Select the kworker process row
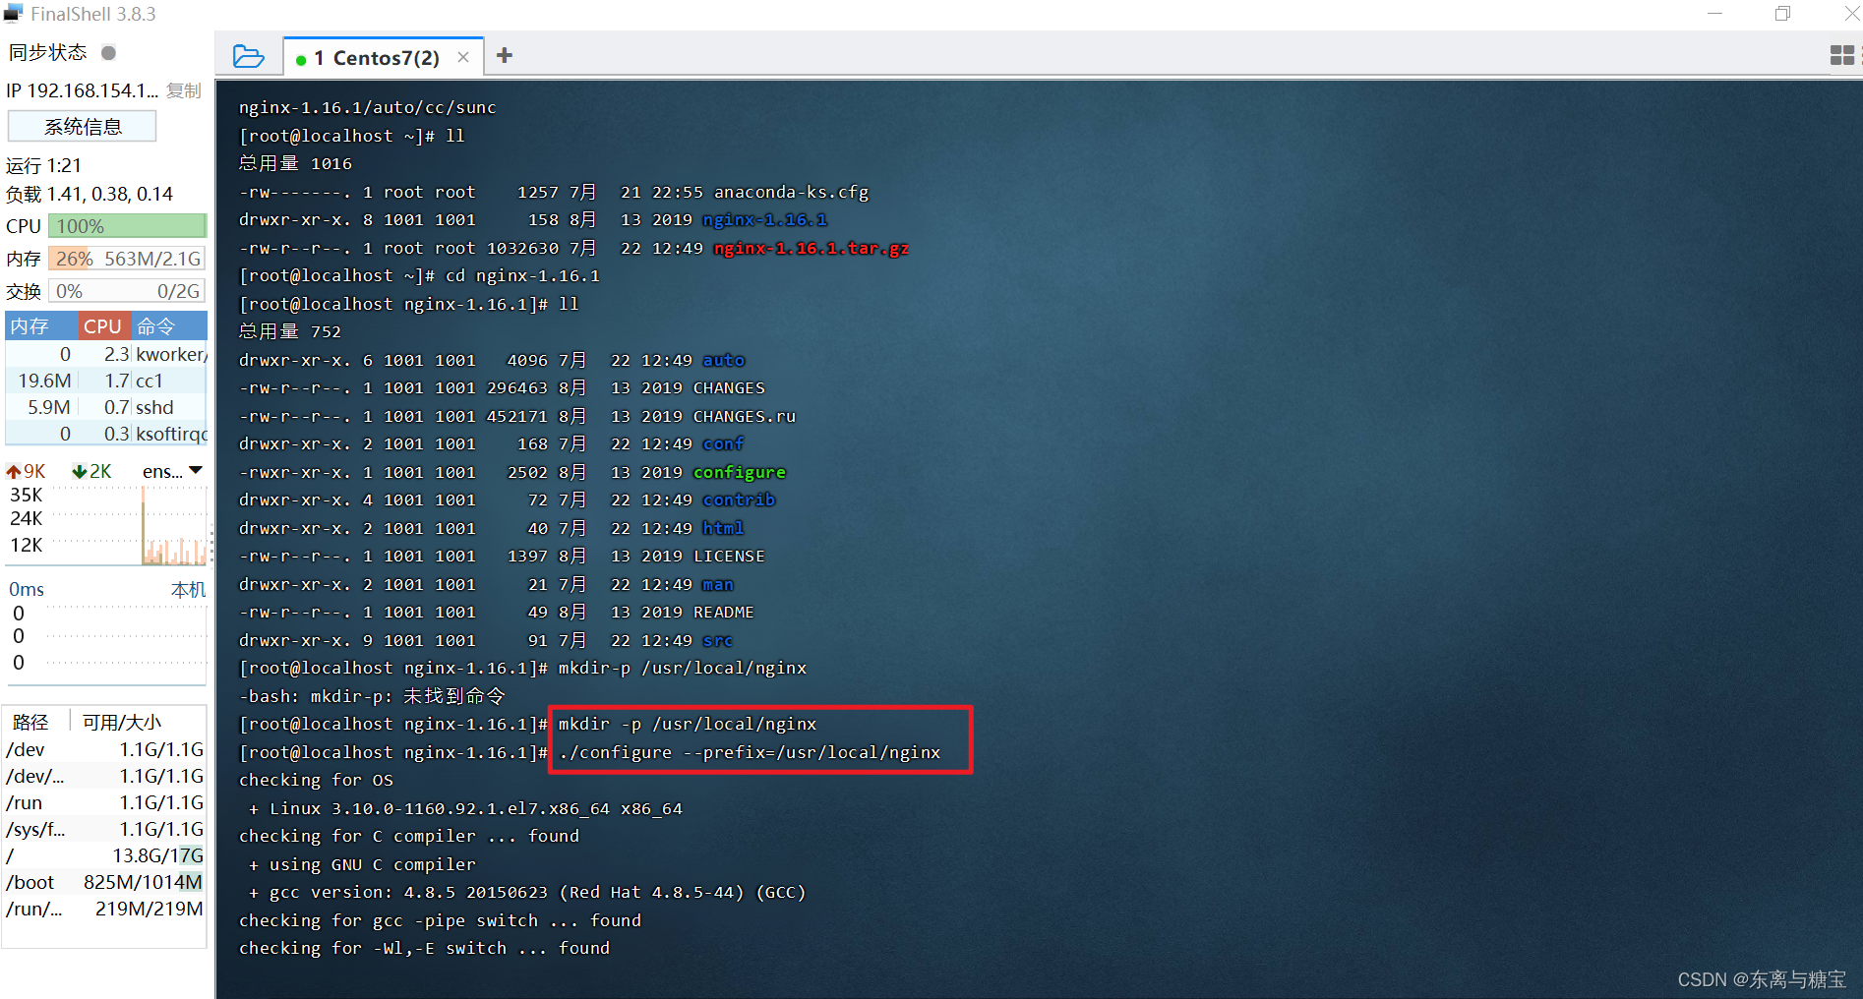Screen dimensions: 1863x999 (106, 354)
